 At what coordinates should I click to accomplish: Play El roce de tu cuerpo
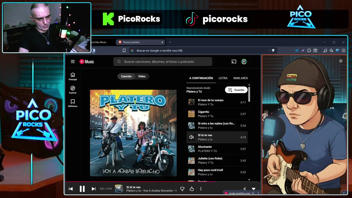point(217,102)
